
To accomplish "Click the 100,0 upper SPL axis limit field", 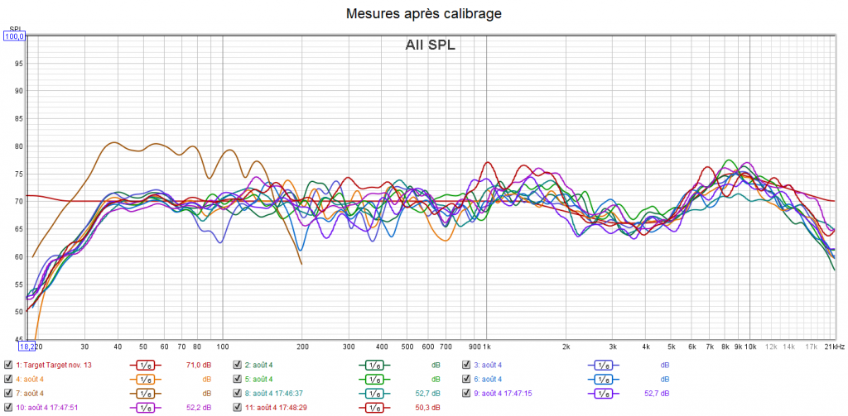I will point(15,36).
